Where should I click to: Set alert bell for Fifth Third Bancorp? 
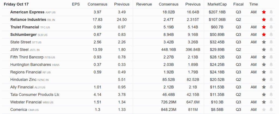click(x=271, y=57)
